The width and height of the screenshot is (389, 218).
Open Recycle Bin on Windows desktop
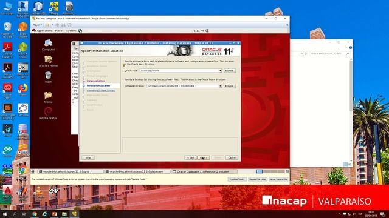click(7, 29)
